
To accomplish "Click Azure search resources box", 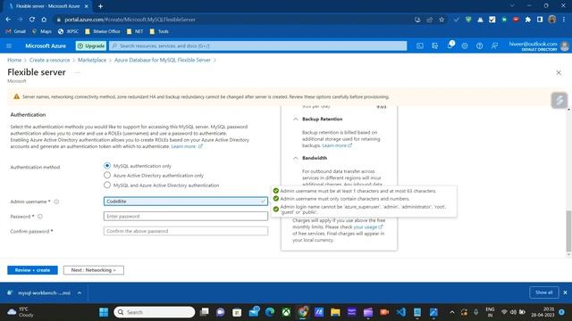I will pyautogui.click(x=258, y=45).
